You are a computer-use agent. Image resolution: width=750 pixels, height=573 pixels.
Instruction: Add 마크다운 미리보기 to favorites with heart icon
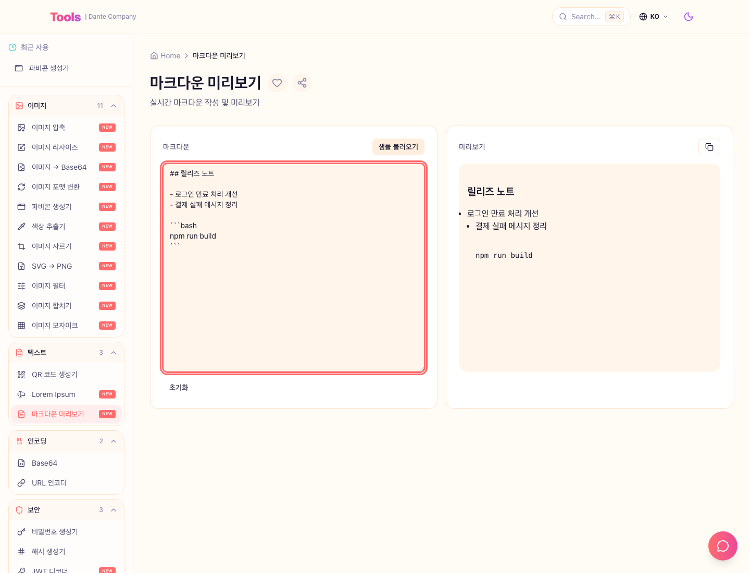click(277, 83)
